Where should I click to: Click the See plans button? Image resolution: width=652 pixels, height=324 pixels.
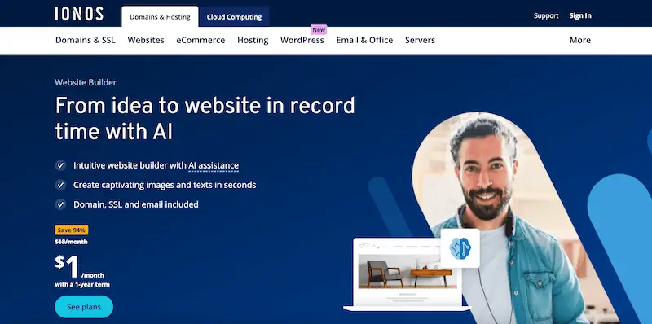(x=84, y=307)
